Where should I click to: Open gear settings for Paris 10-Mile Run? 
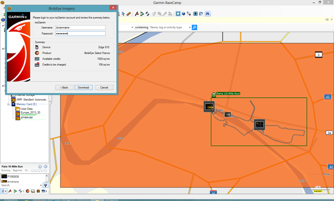[x=45, y=167]
